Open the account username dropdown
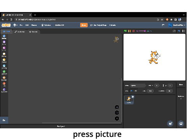This screenshot has height=140, width=187. [179, 25]
